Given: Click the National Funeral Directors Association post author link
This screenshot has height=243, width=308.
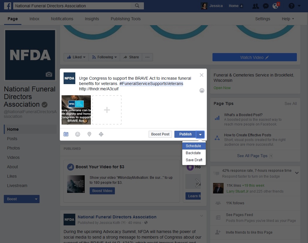Looking at the screenshot, I should coord(117,217).
